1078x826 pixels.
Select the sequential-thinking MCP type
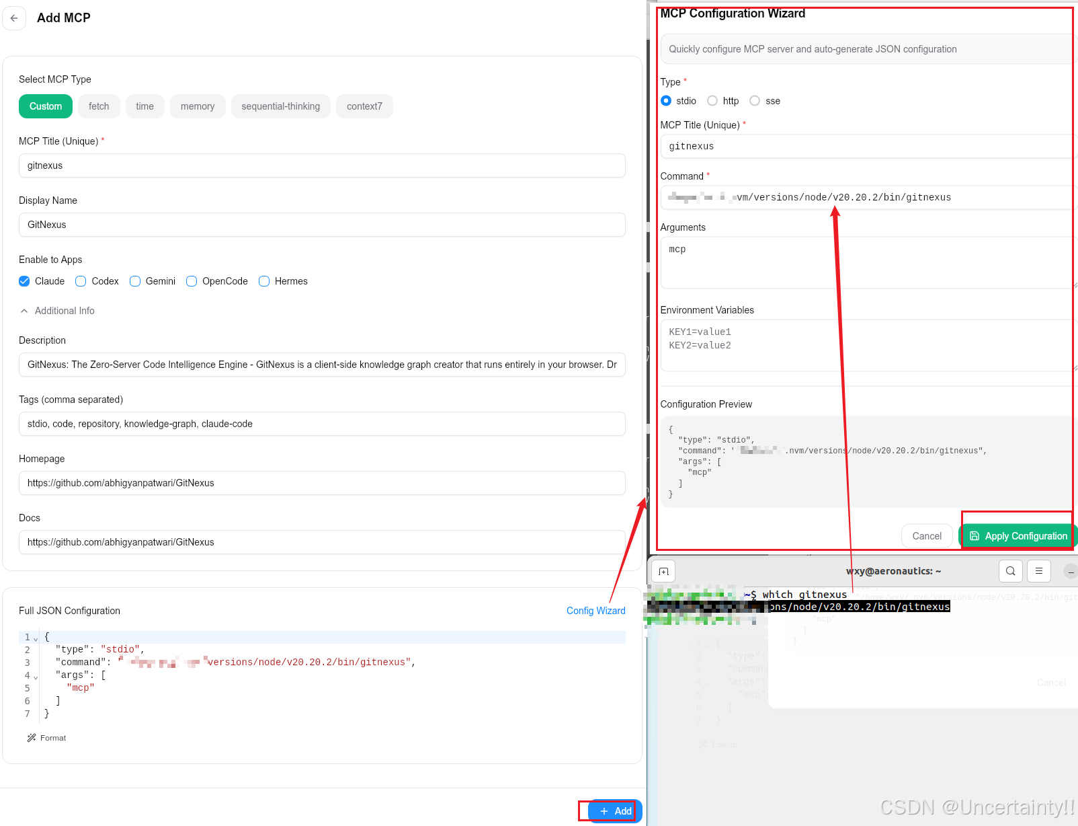(x=281, y=106)
